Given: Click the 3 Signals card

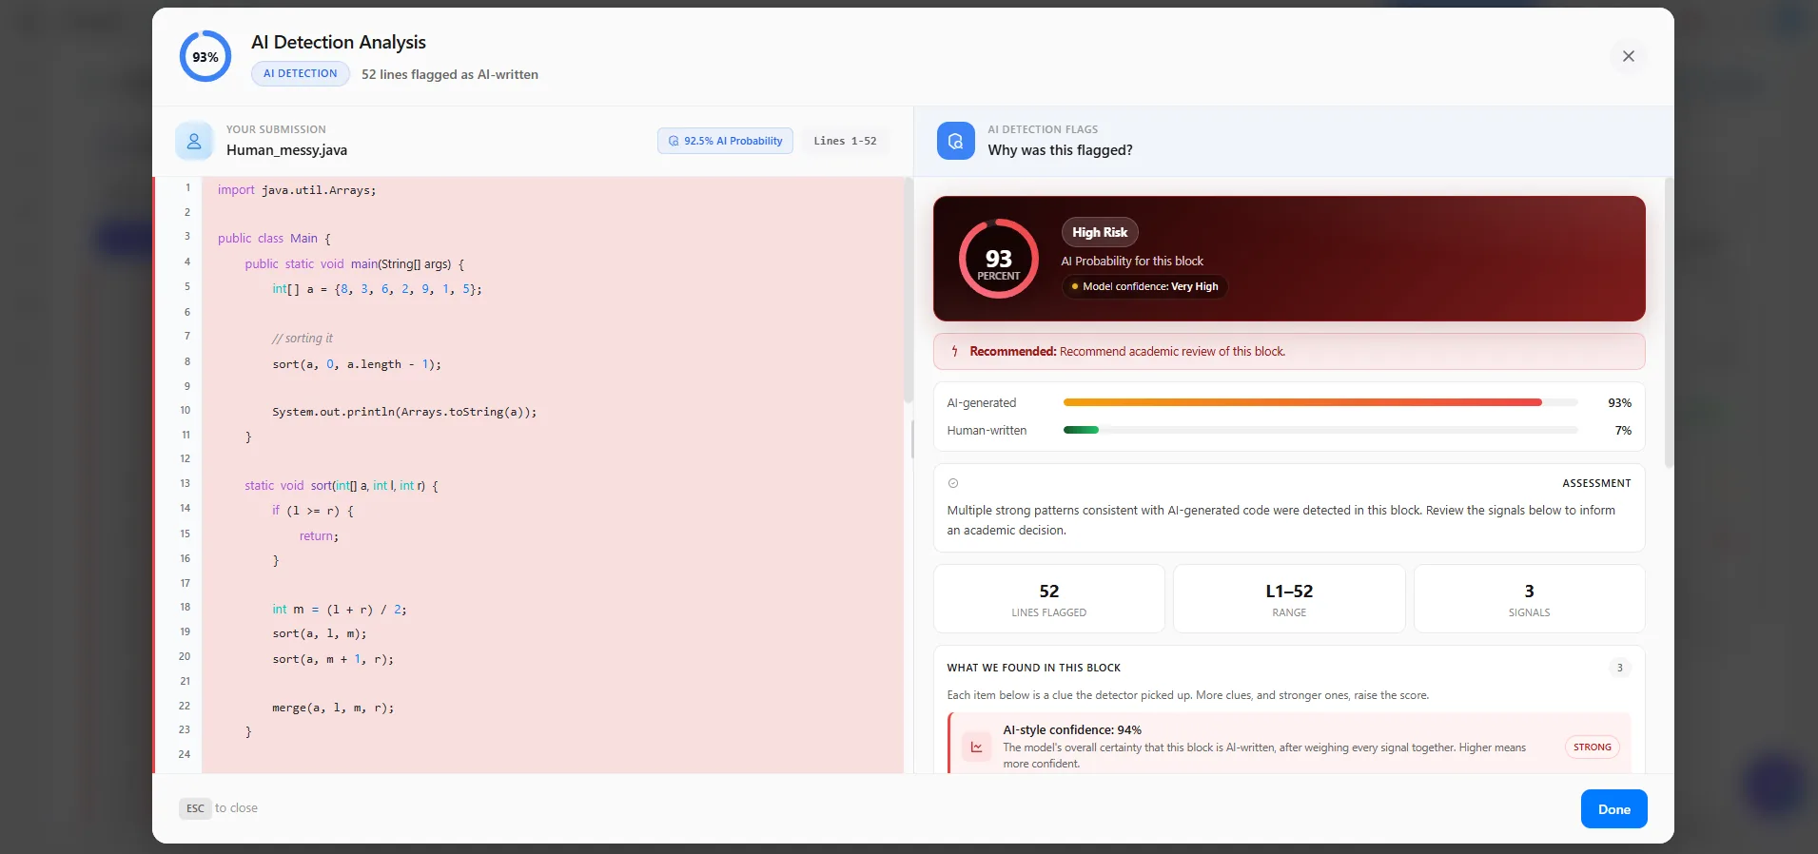Looking at the screenshot, I should (1529, 599).
